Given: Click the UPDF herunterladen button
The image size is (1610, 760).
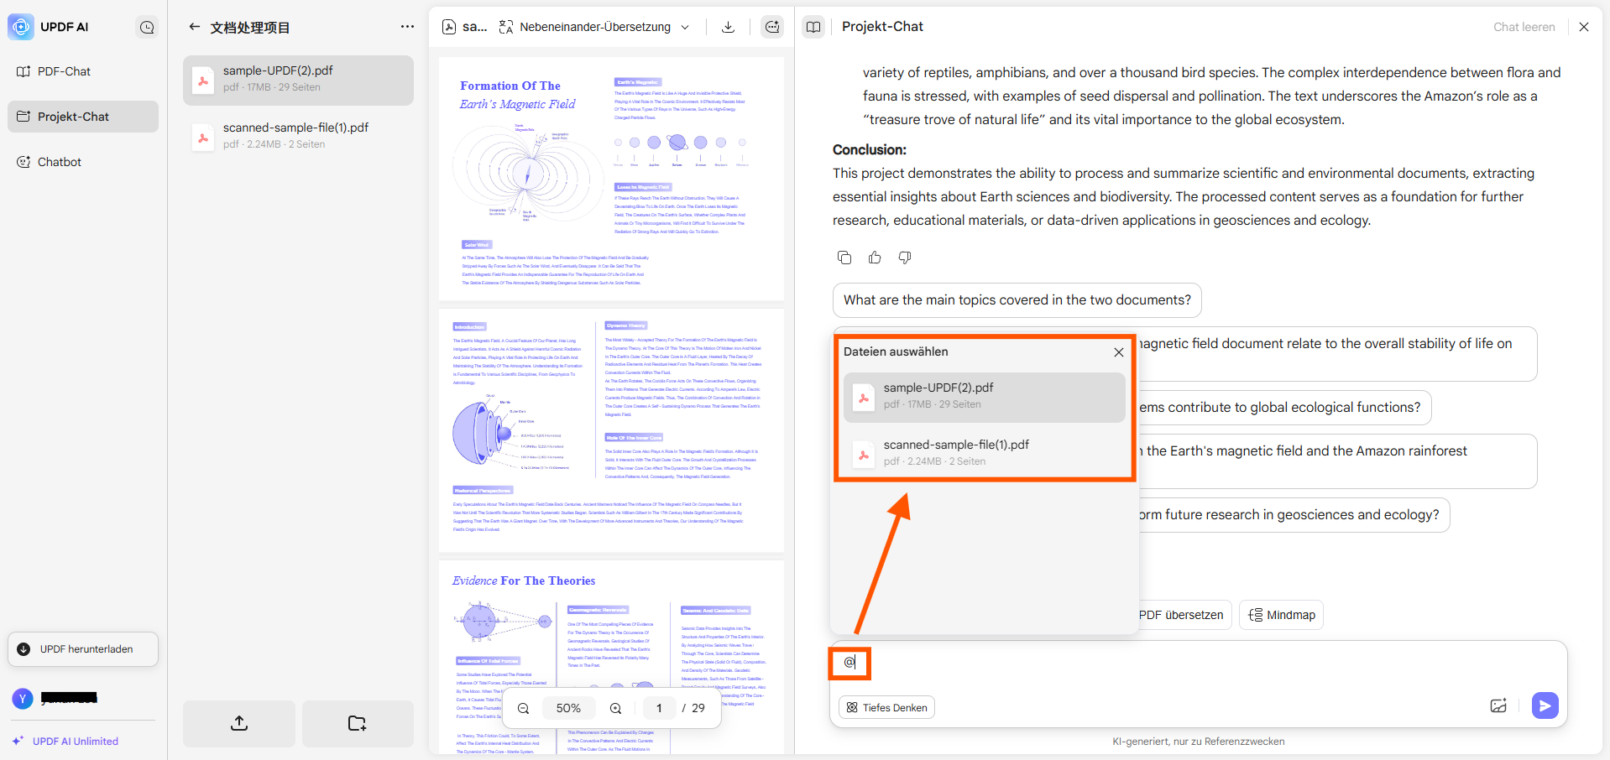Looking at the screenshot, I should click(83, 649).
